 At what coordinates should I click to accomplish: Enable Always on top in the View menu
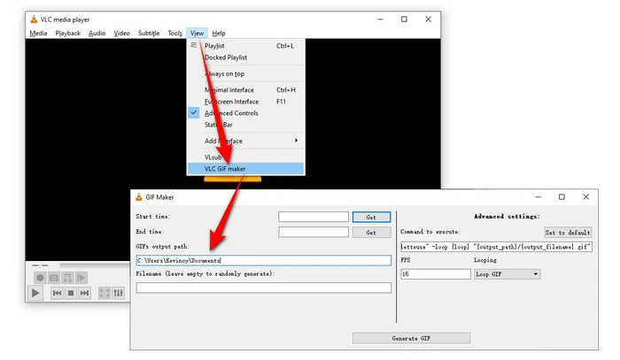[245, 73]
